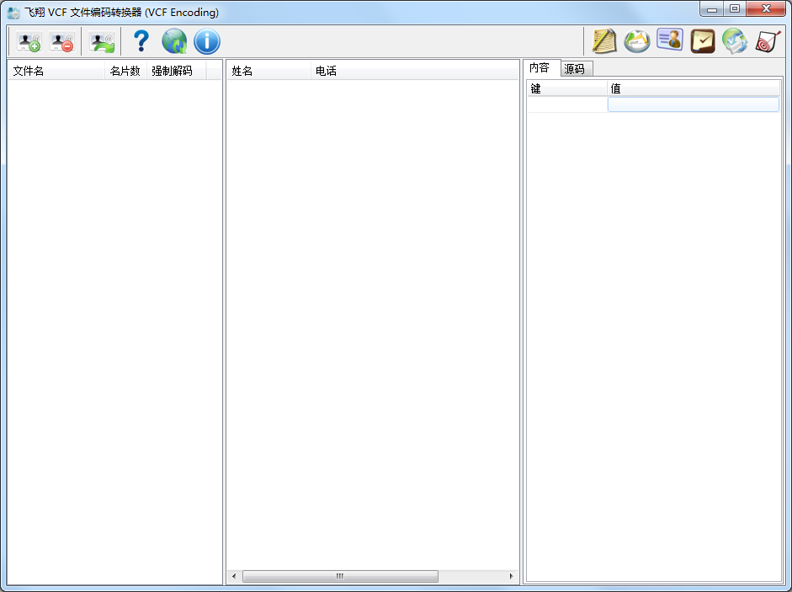Click the notepad with pencil icon

coord(604,40)
